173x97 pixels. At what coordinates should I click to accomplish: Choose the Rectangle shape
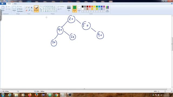click(48, 7)
